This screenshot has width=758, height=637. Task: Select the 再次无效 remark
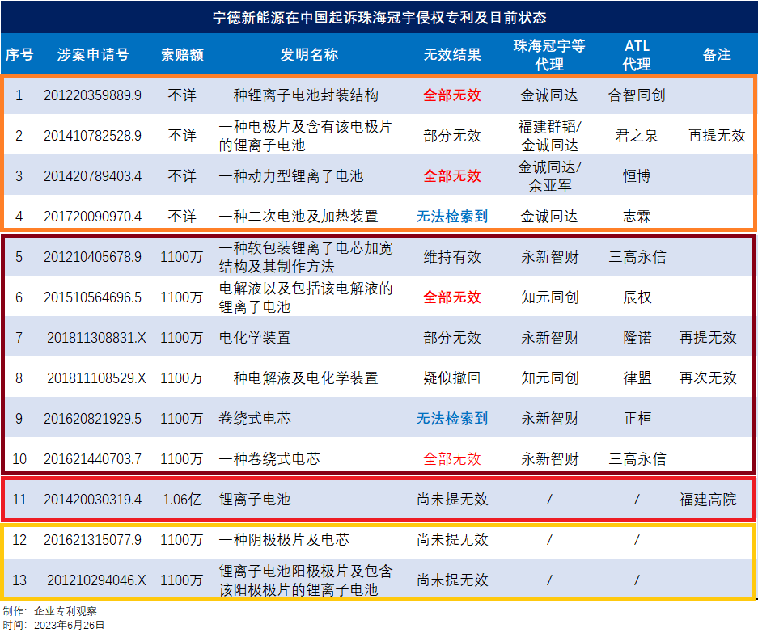pos(708,378)
